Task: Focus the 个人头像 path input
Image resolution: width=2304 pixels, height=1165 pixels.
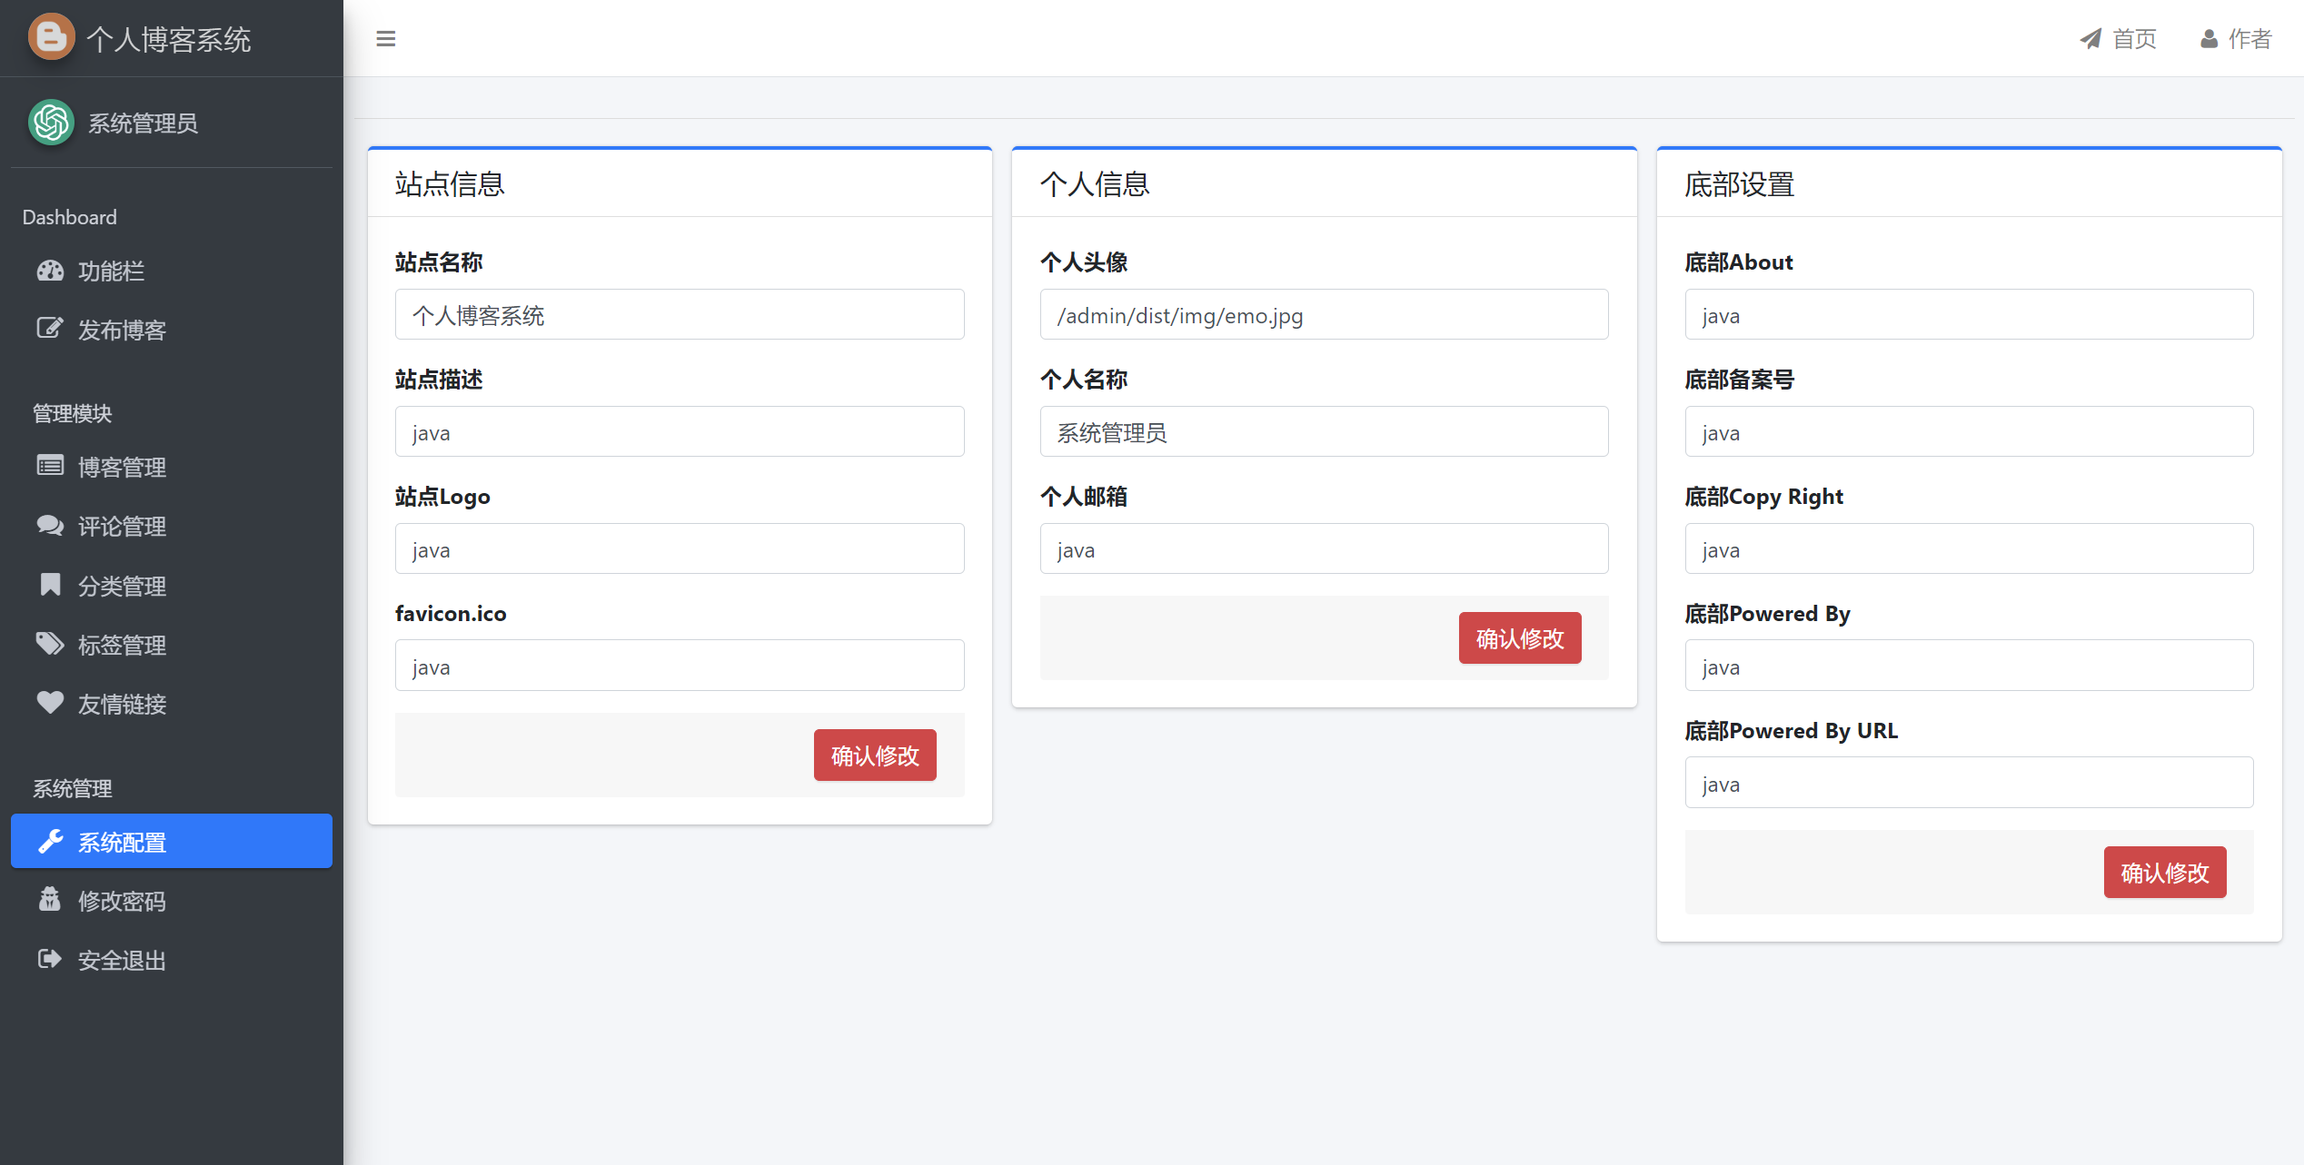Action: (1325, 314)
